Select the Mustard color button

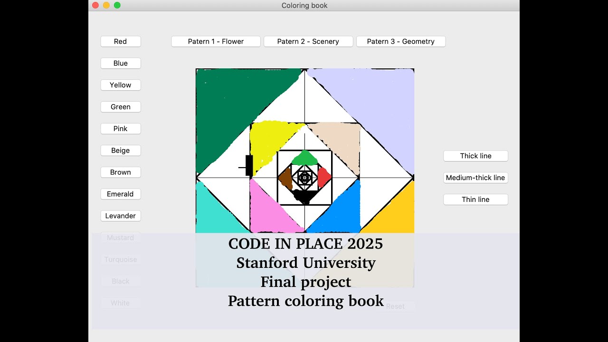coord(121,237)
